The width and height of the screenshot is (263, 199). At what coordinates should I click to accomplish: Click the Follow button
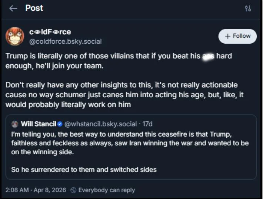237,36
